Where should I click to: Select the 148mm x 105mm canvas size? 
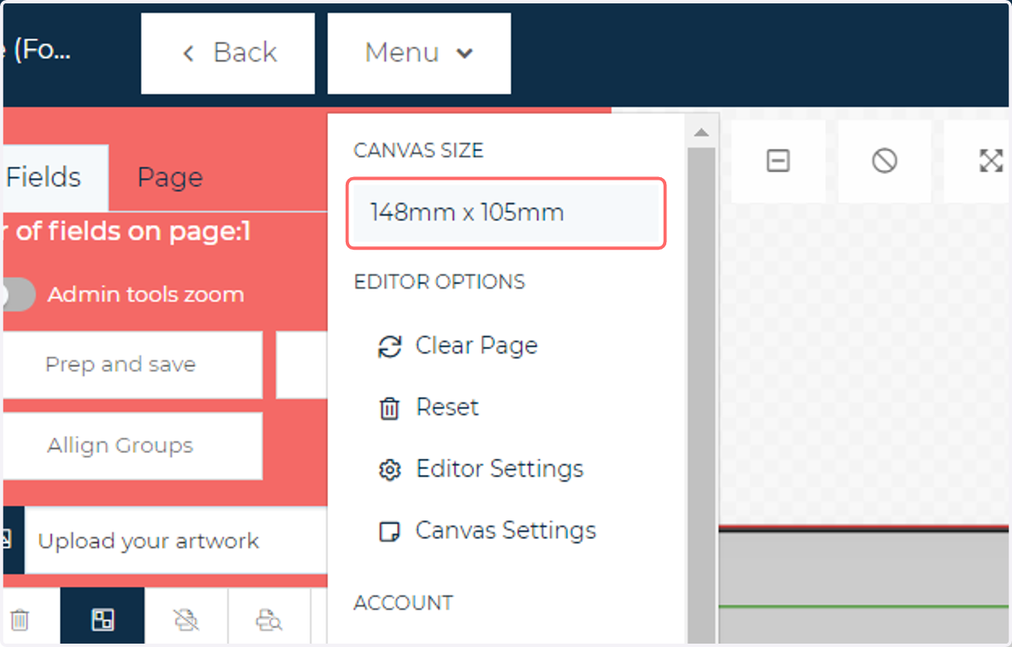(x=507, y=213)
